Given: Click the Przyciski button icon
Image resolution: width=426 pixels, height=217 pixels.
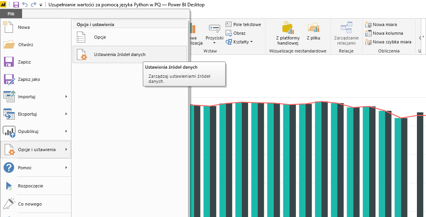Looking at the screenshot, I should coord(214,28).
